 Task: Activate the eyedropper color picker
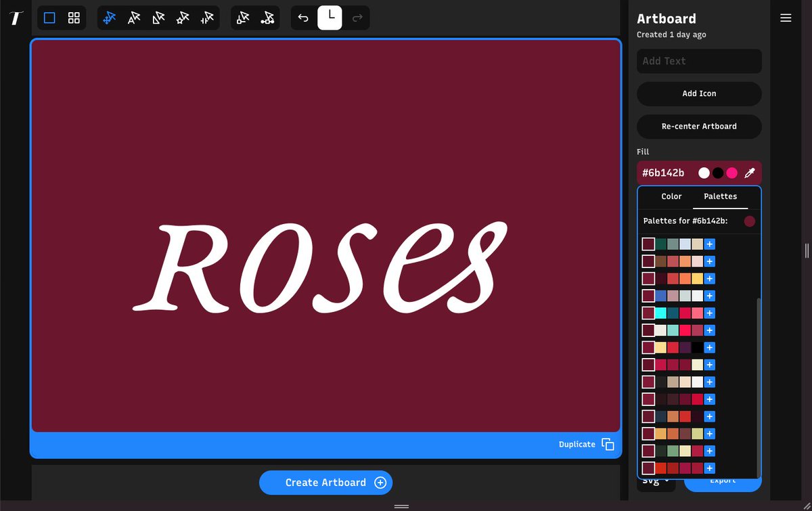pyautogui.click(x=749, y=173)
